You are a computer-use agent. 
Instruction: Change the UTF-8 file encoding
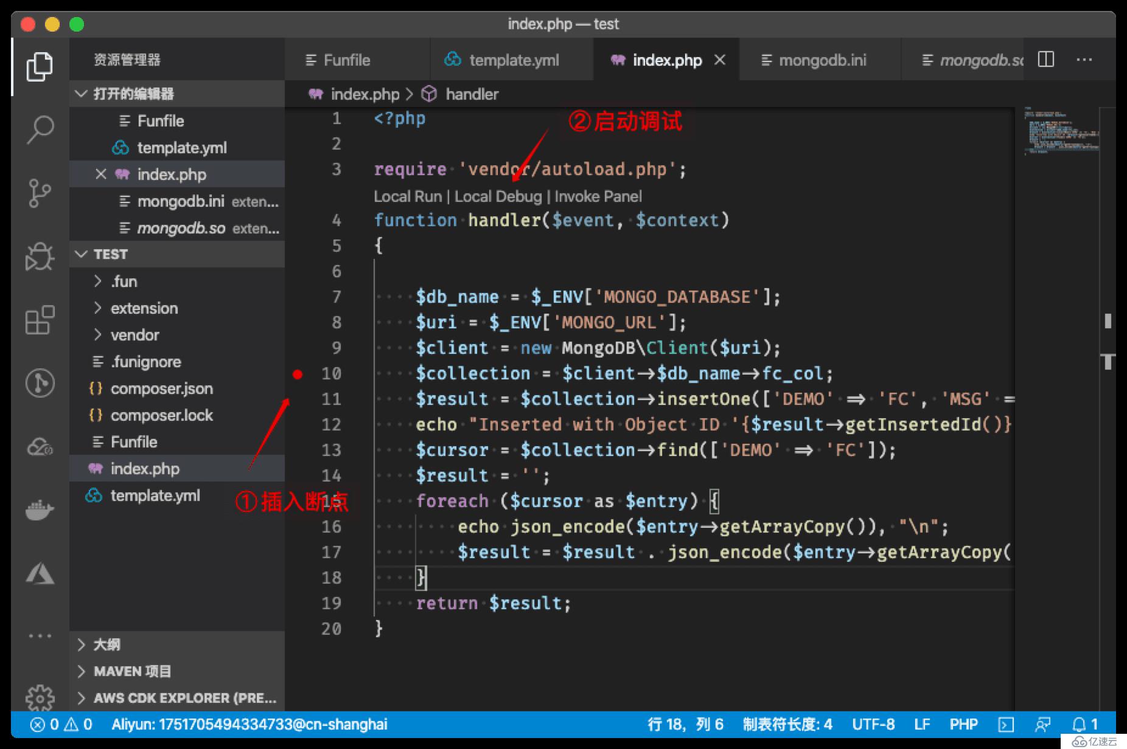coord(873,724)
